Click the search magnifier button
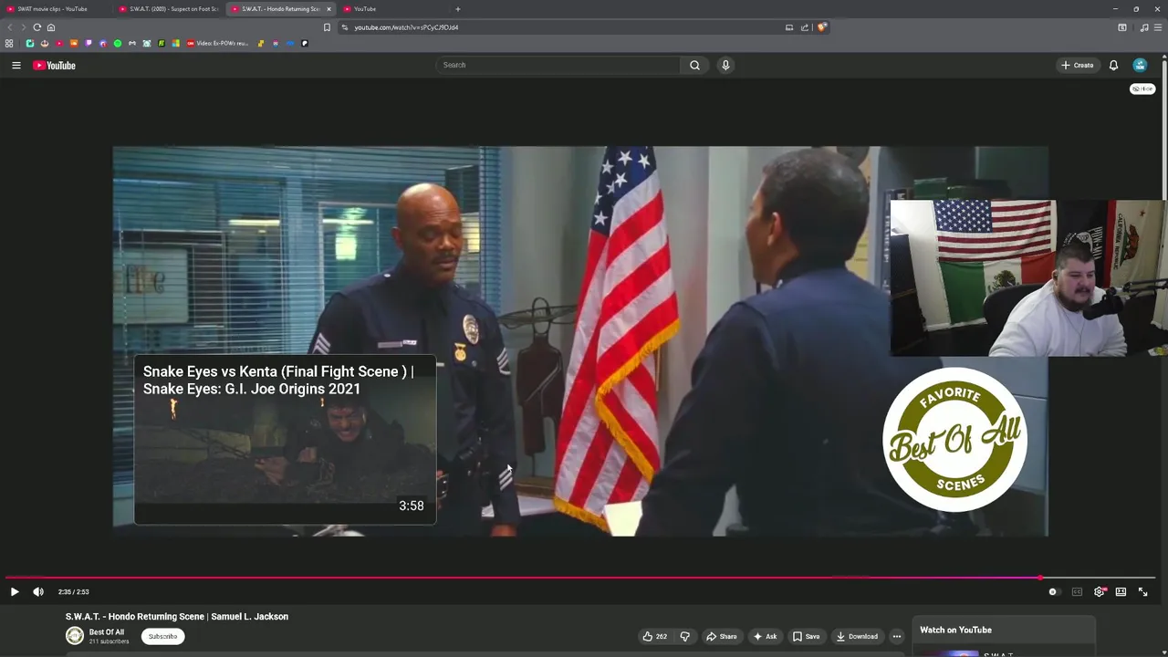The height and width of the screenshot is (657, 1168). [694, 65]
